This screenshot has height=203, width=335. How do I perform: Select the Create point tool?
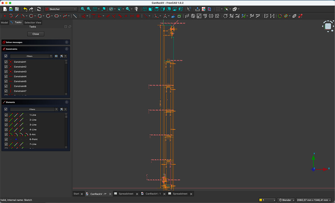[5, 16]
